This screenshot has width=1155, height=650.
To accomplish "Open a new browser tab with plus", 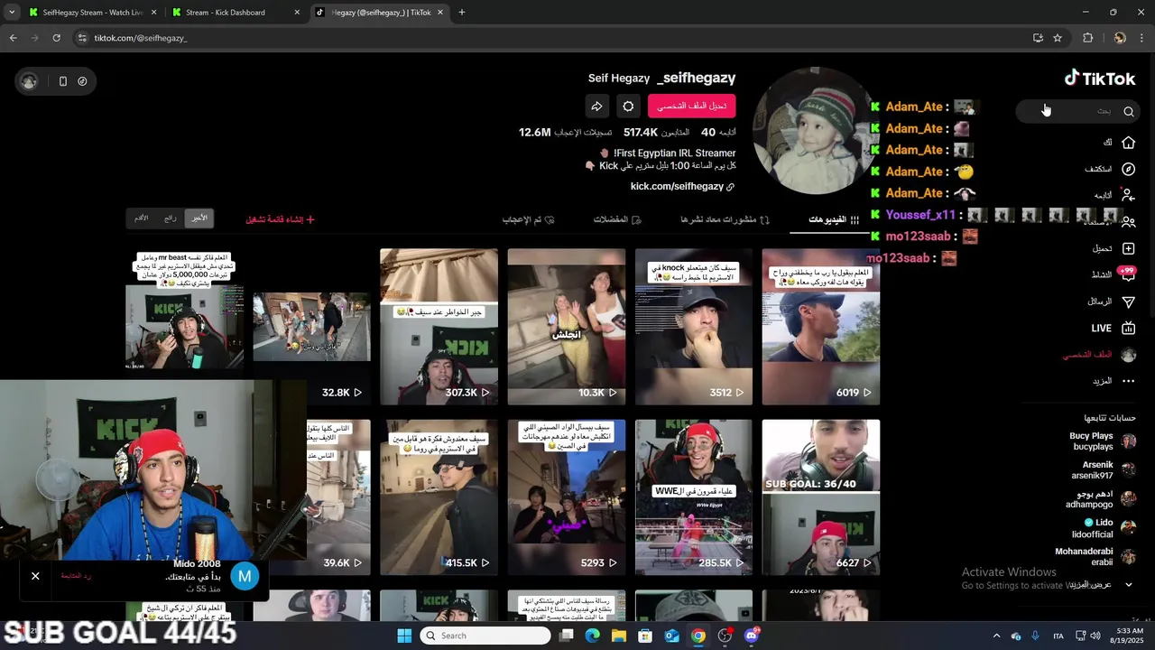I will point(461,13).
